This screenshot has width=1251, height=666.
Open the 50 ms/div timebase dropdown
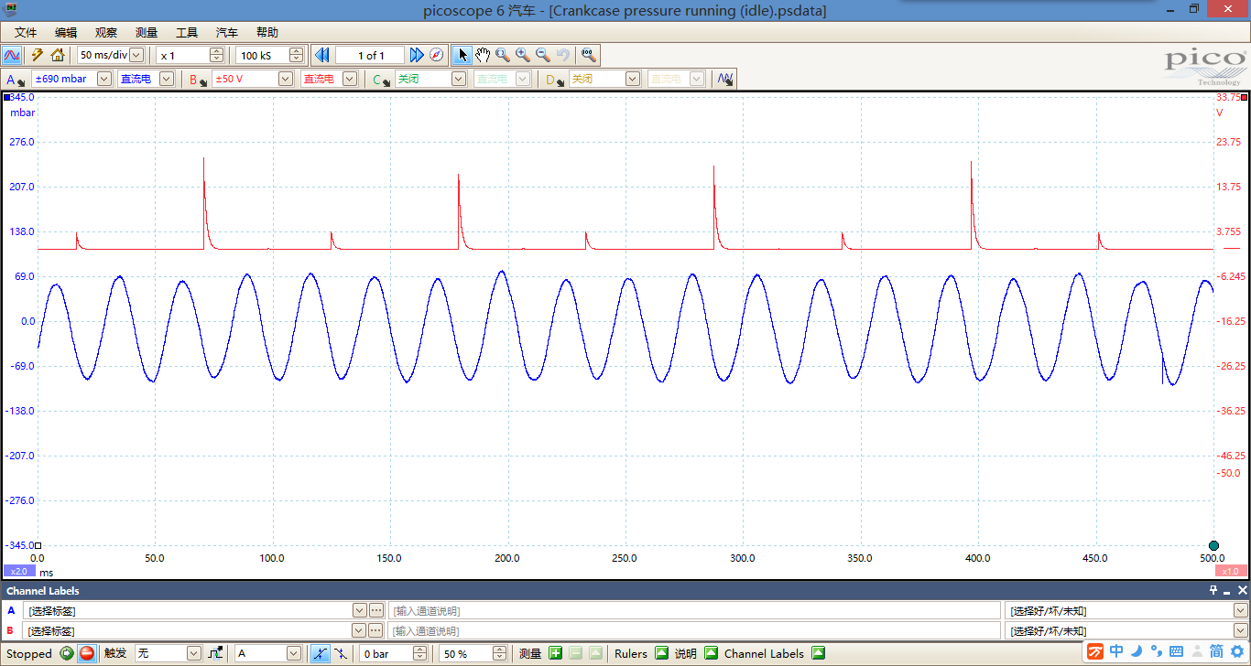[136, 55]
